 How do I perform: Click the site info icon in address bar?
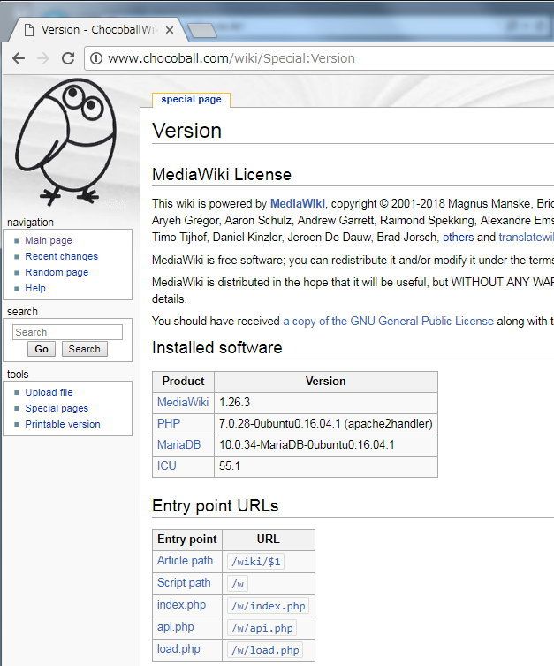pyautogui.click(x=96, y=58)
